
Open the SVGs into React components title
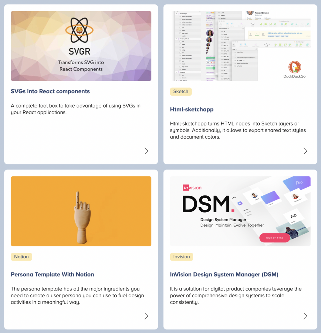coord(50,91)
